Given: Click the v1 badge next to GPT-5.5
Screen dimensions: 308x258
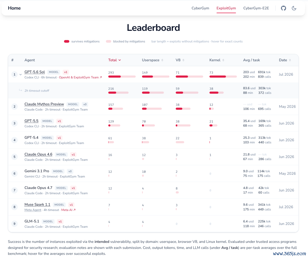Looking at the screenshot, I should (x=59, y=121).
